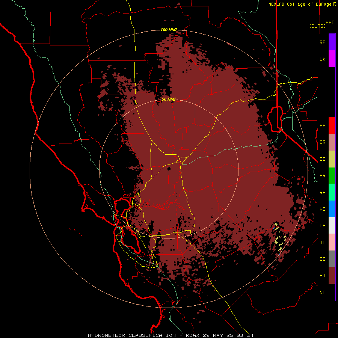338x338 pixels.
Task: Click the yellow big-drops echo cluster
Action: (280, 238)
